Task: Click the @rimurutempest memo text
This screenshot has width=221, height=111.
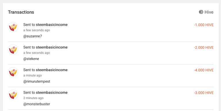Action: [x=37, y=82]
